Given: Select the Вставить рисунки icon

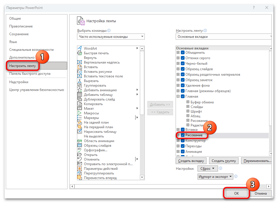Looking at the screenshot, I should tap(80, 71).
